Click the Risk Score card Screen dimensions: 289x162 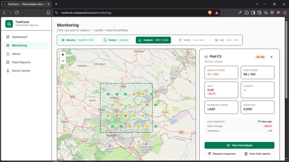pyautogui.click(x=257, y=73)
